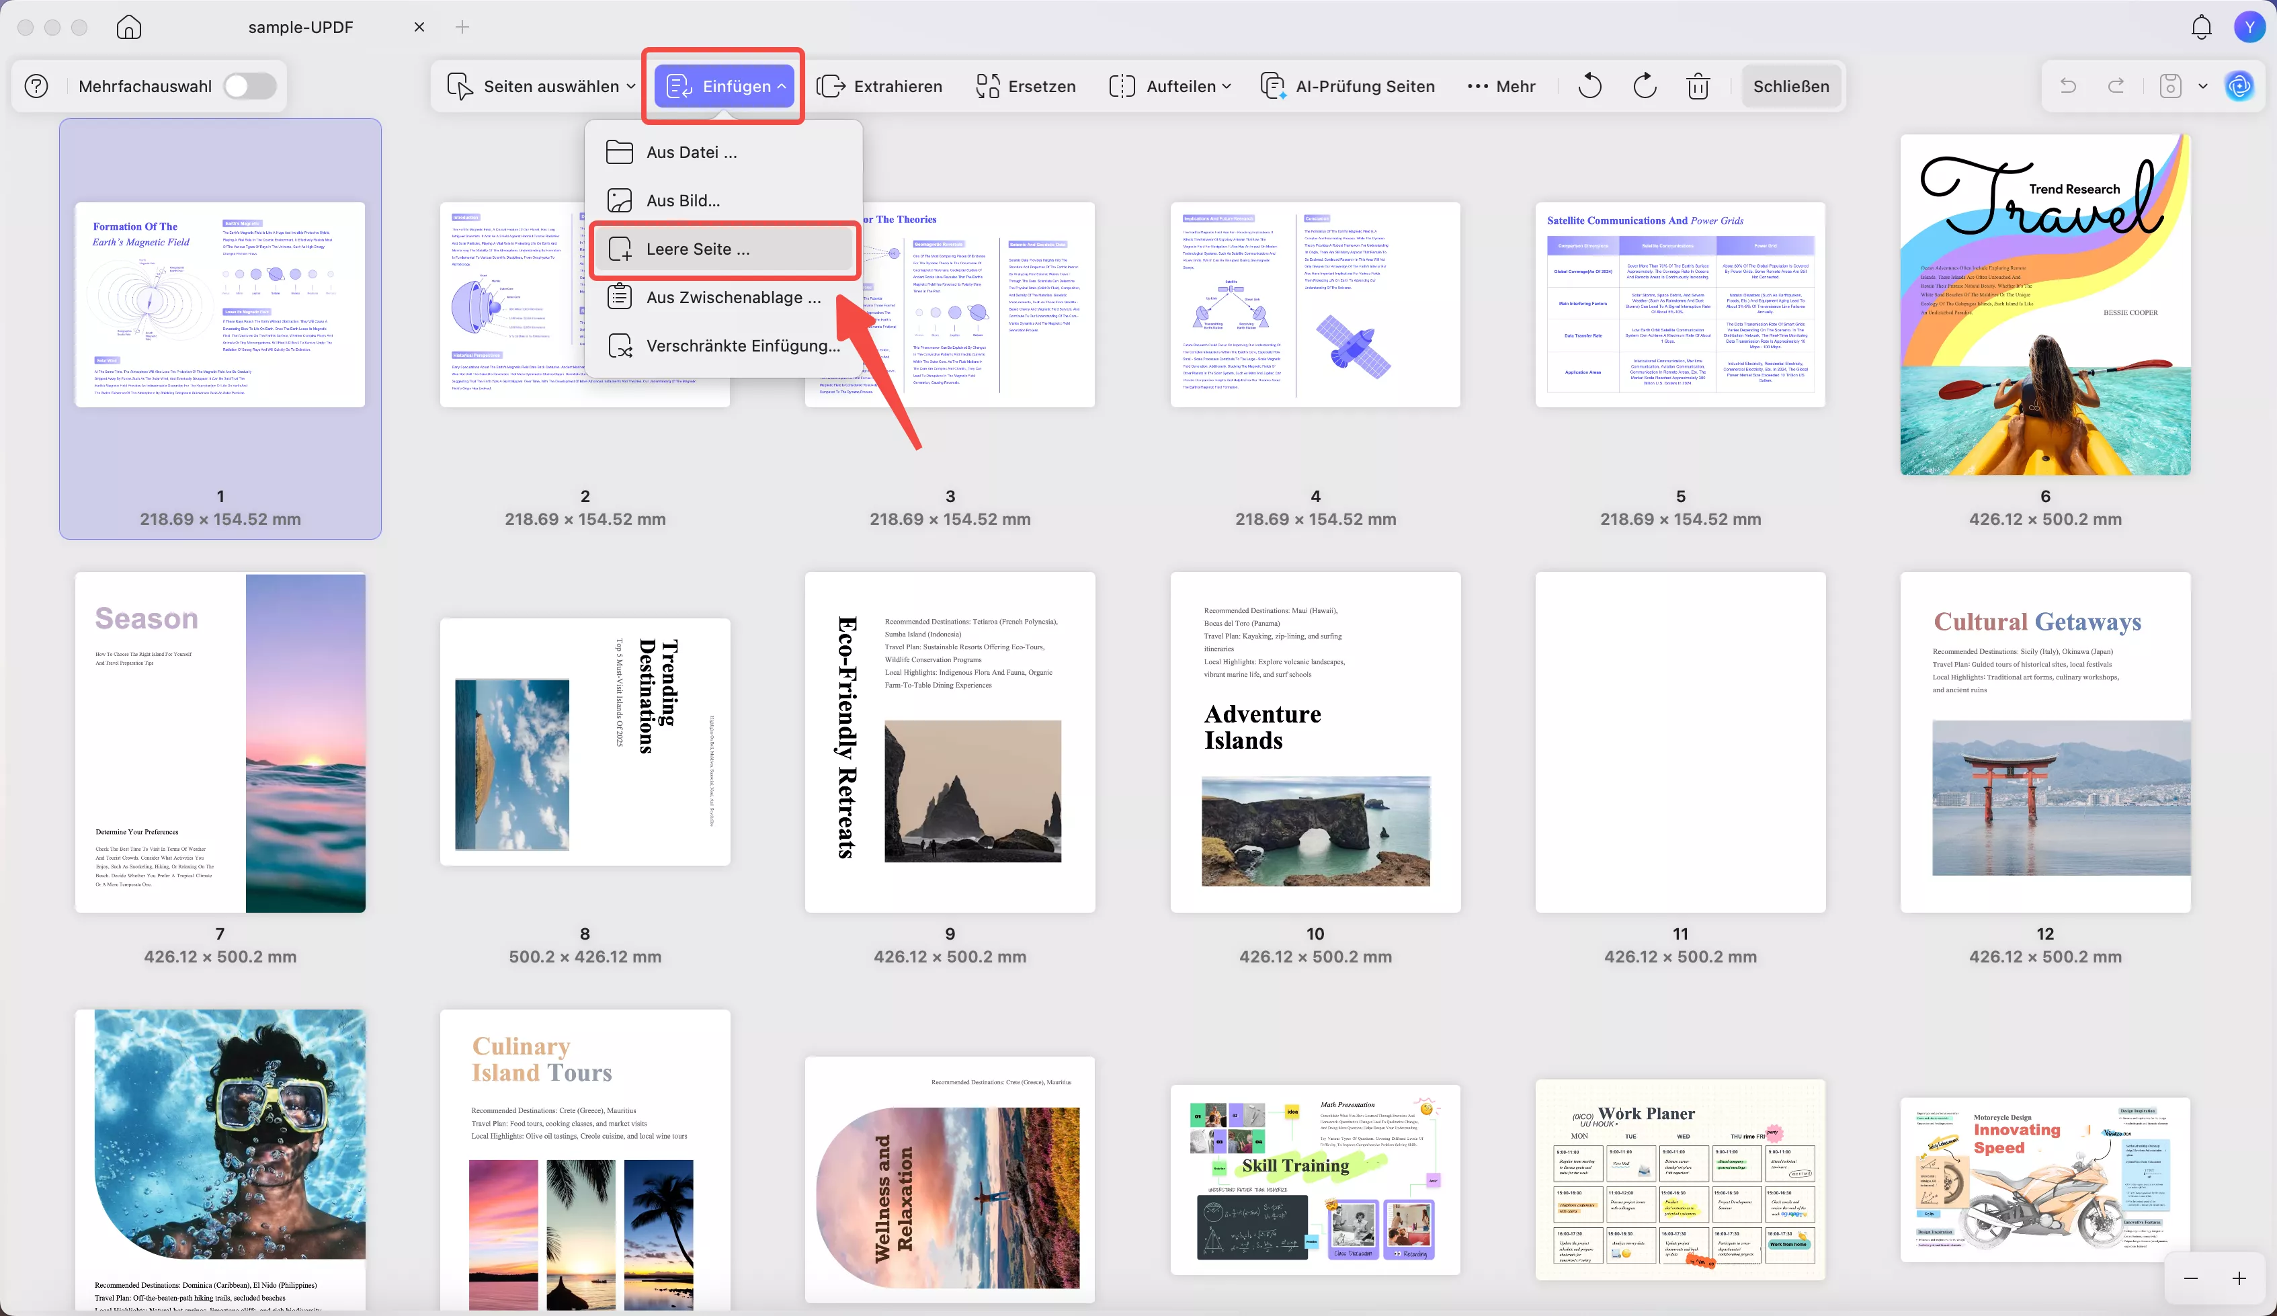The height and width of the screenshot is (1316, 2277).
Task: Rotate pages counterclockwise icon
Action: click(x=1589, y=87)
